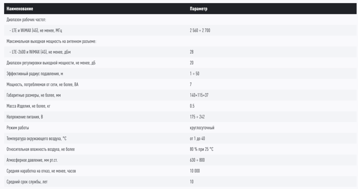The height and width of the screenshot is (189, 358).
Task: Select the "Температура окружающего воздуха" row label
Action: pyautogui.click(x=34, y=139)
